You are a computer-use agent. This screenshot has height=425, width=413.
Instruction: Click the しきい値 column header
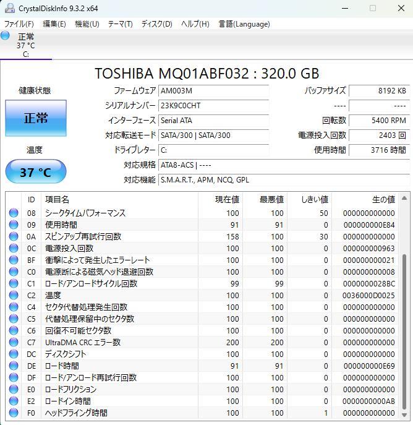tap(310, 200)
